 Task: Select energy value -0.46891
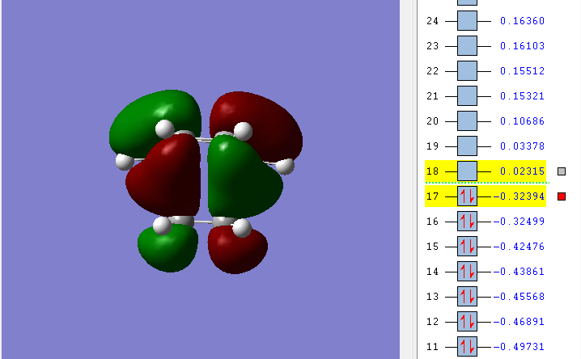[x=519, y=321]
